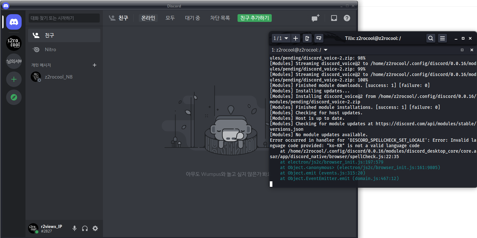Open direct message with z2rocool_N8

(x=64, y=77)
